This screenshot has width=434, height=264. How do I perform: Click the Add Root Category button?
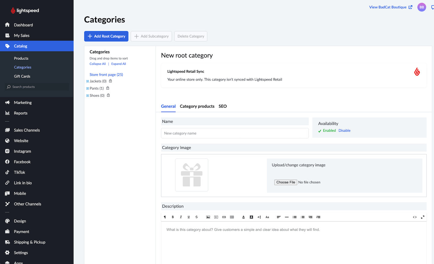pos(106,36)
